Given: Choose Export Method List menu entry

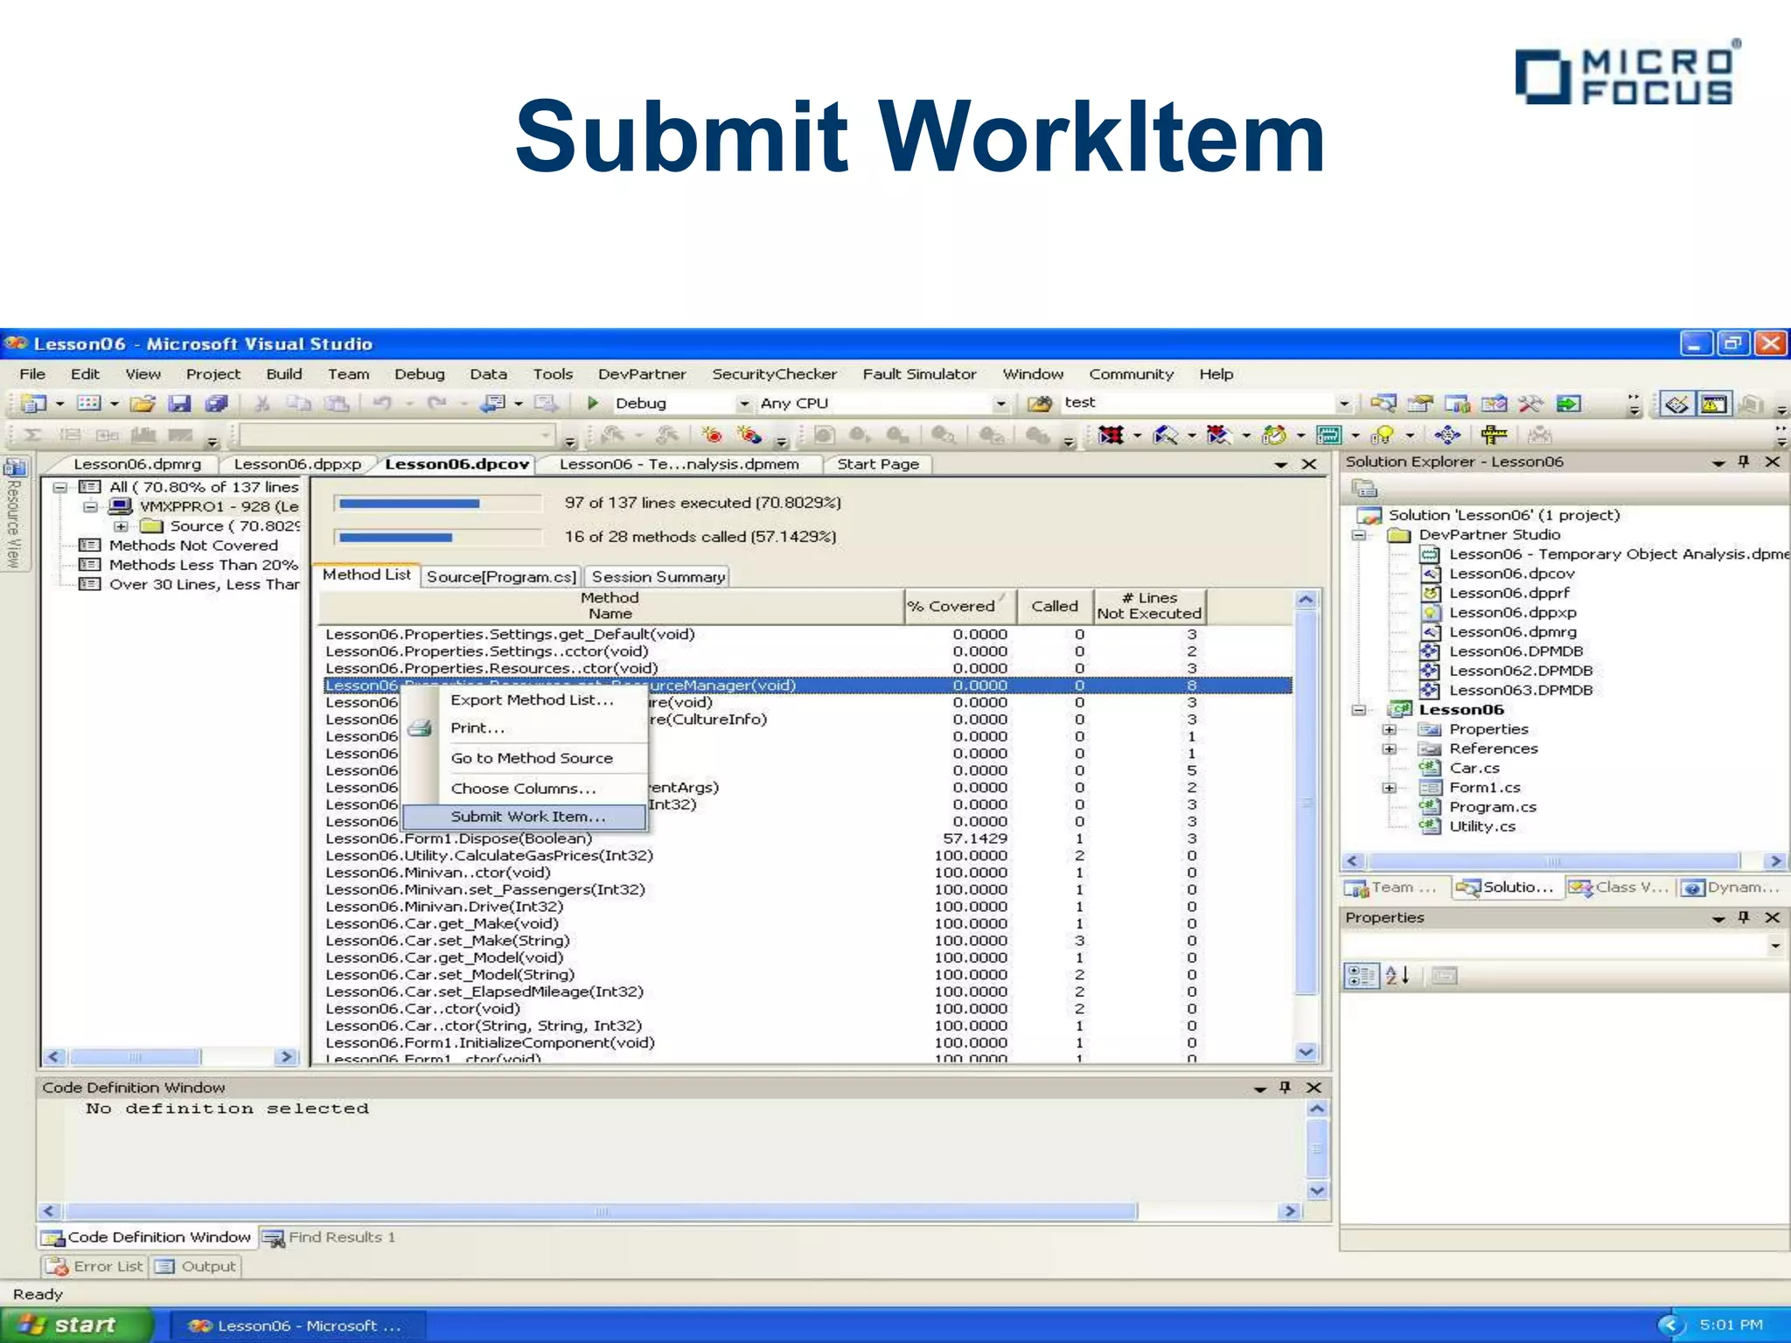Looking at the screenshot, I should pyautogui.click(x=532, y=700).
